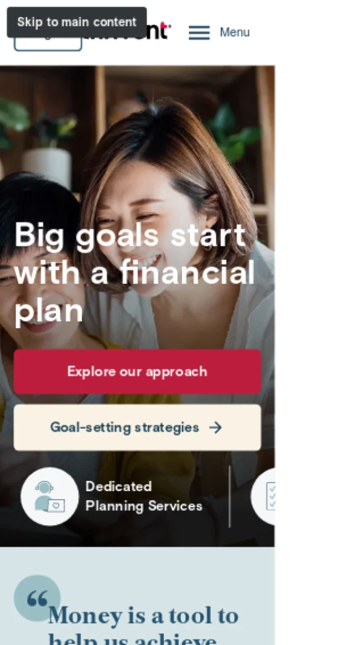363x645 pixels.
Task: Click the Menu text label
Action: pos(235,33)
